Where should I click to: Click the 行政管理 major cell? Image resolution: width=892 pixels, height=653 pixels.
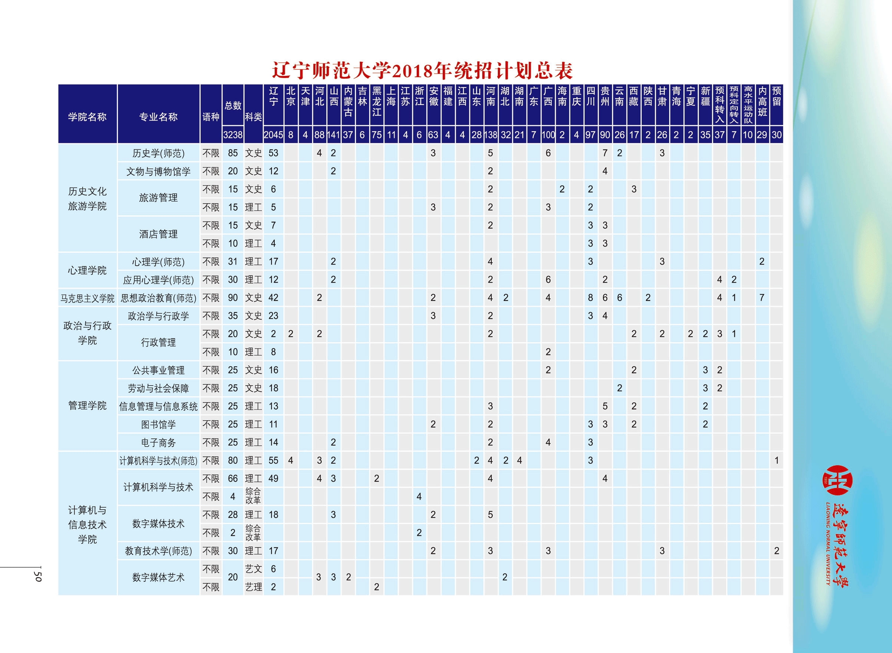pyautogui.click(x=158, y=342)
